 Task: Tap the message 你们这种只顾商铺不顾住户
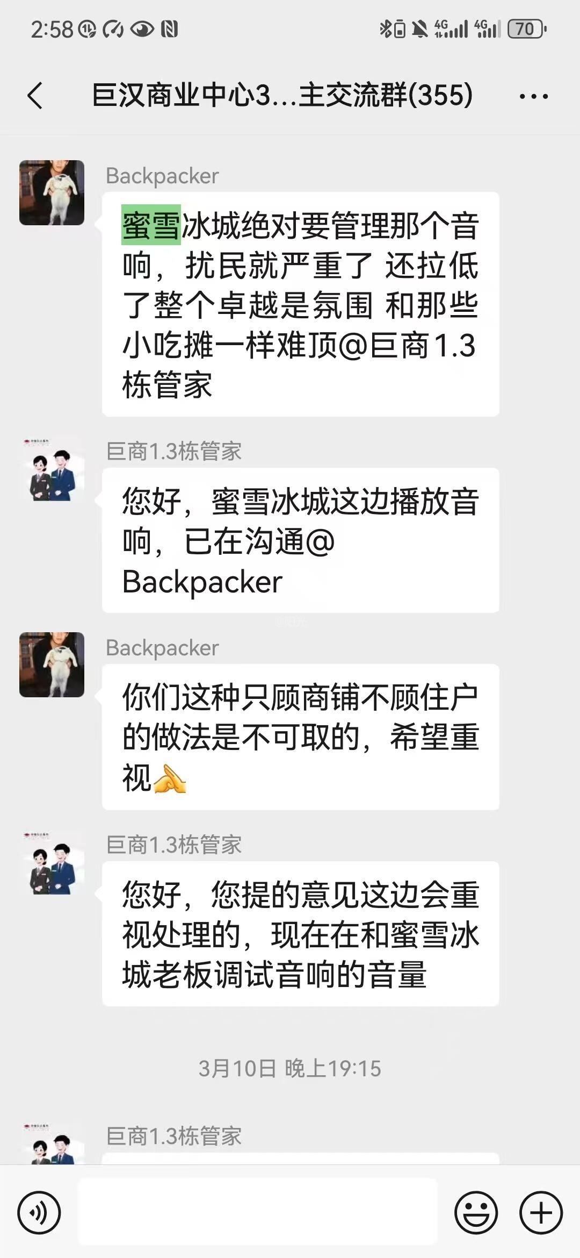pyautogui.click(x=301, y=737)
